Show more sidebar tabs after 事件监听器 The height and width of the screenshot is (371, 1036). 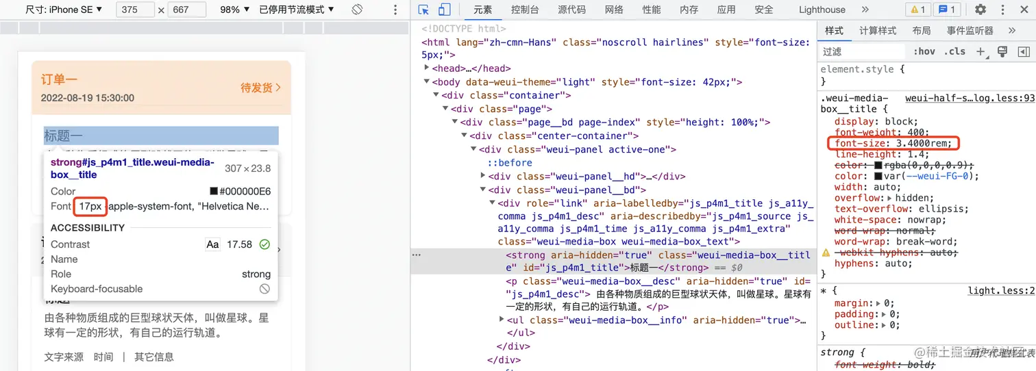1011,31
